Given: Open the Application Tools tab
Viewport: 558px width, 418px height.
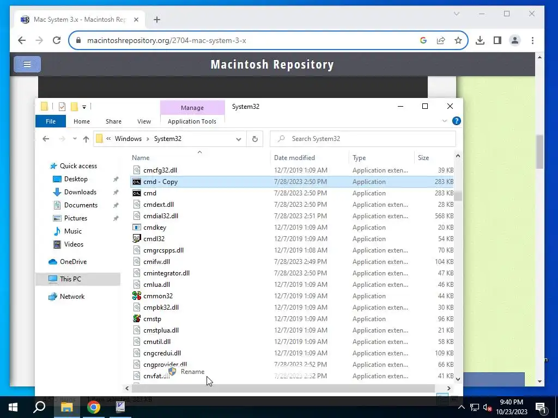Looking at the screenshot, I should pos(192,121).
